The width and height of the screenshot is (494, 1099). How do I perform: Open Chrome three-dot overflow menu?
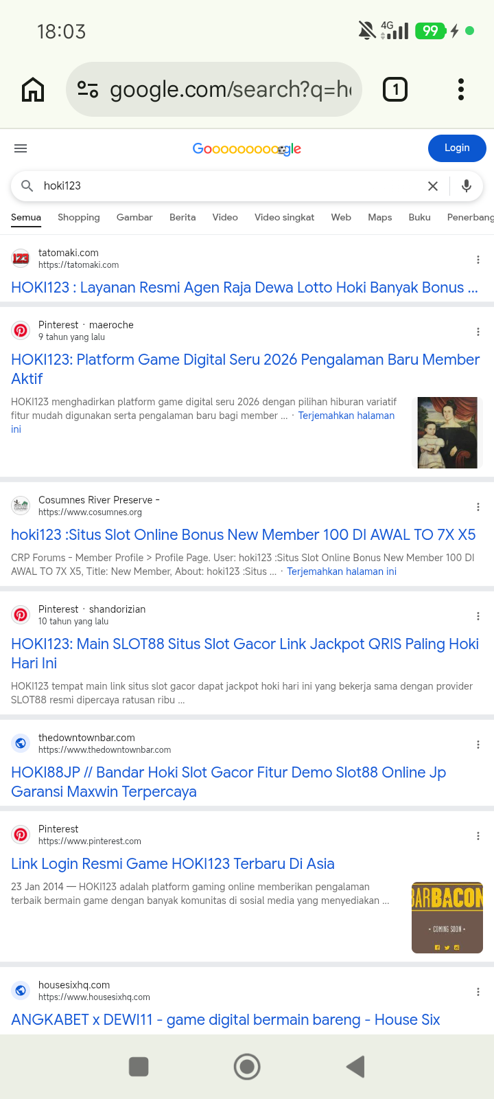pyautogui.click(x=461, y=89)
